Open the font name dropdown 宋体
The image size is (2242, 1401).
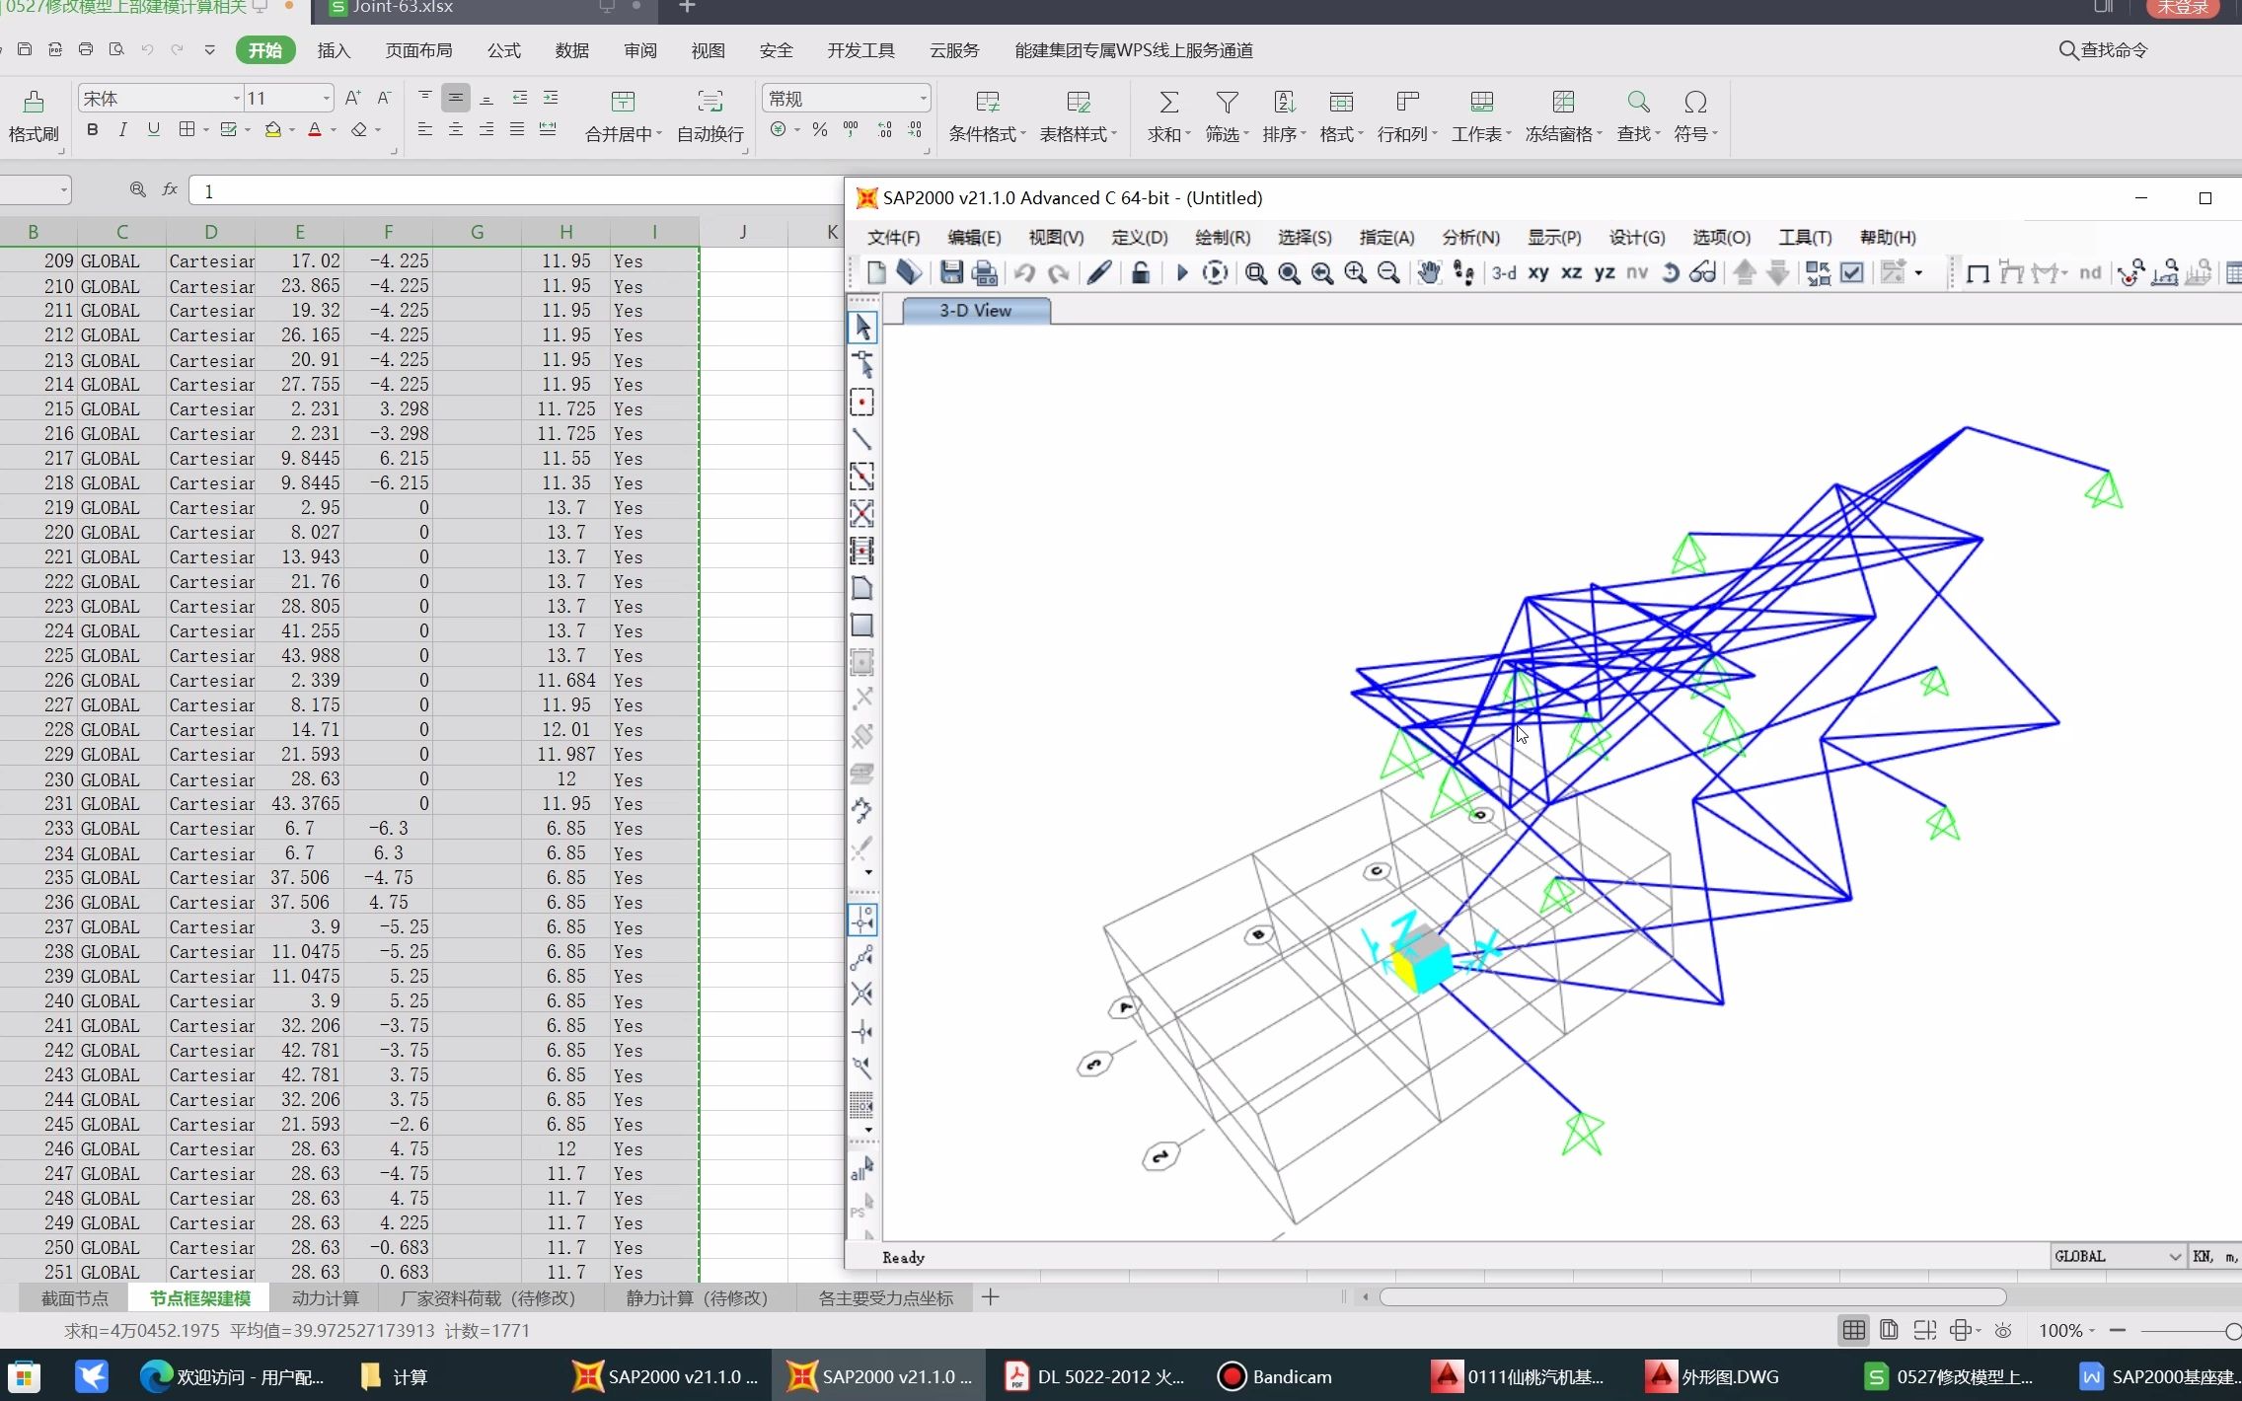click(237, 98)
